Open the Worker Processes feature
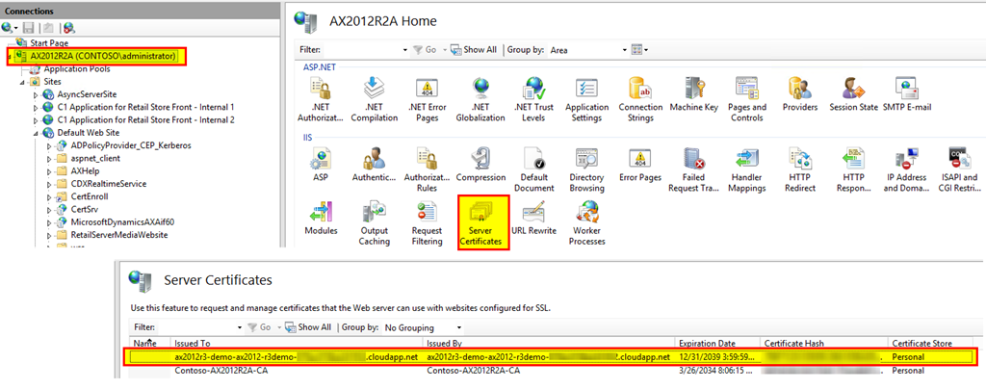Viewport: 986px width, 389px height. coord(586,220)
